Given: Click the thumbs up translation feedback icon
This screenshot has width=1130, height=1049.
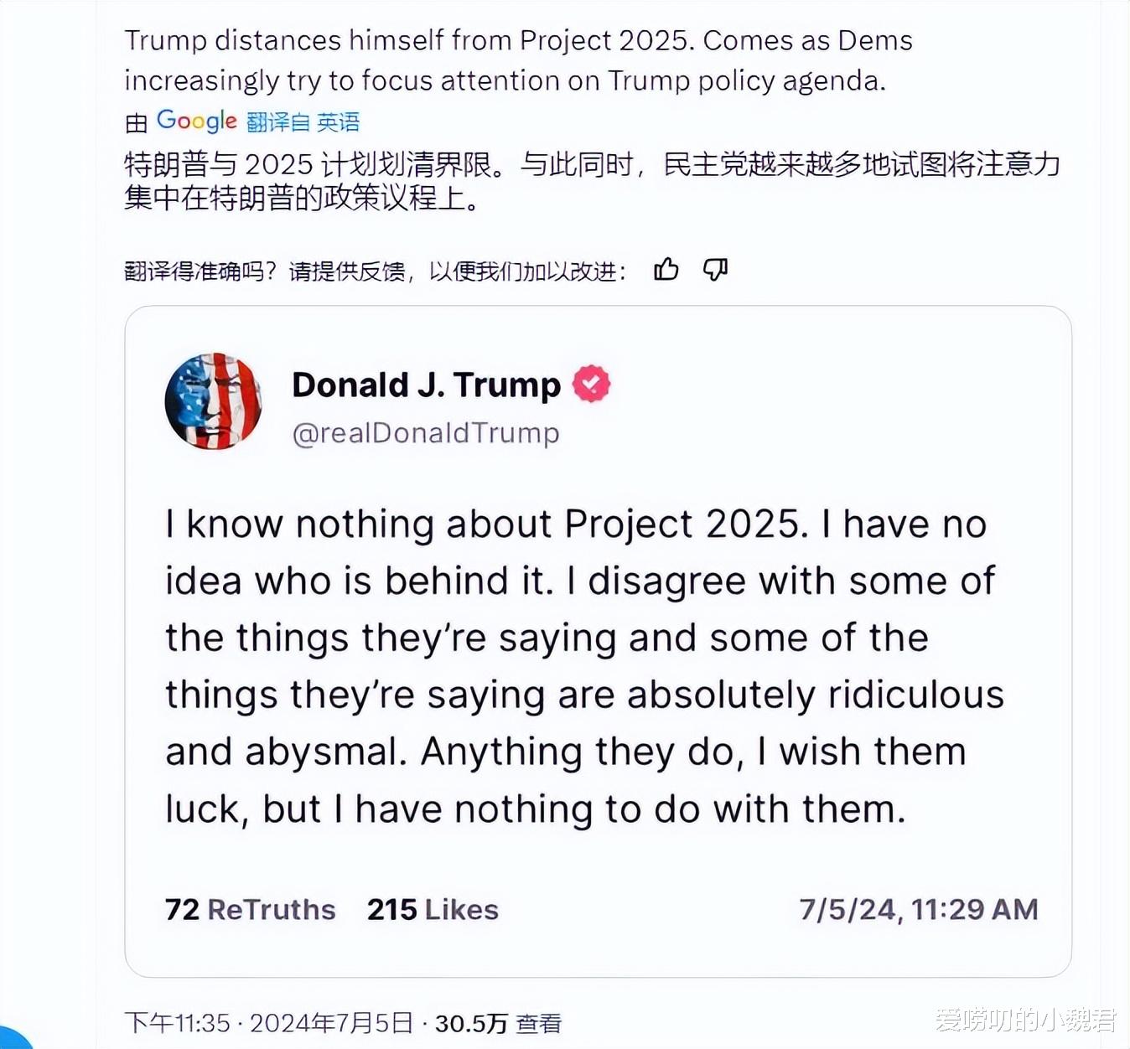Looking at the screenshot, I should 666,269.
